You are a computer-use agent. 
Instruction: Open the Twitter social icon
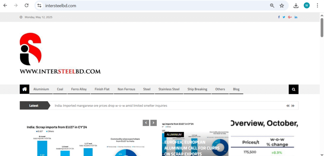(284, 17)
